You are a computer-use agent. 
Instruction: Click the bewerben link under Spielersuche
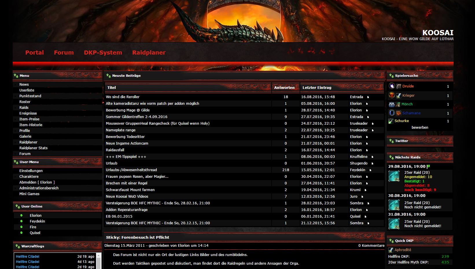[420, 127]
